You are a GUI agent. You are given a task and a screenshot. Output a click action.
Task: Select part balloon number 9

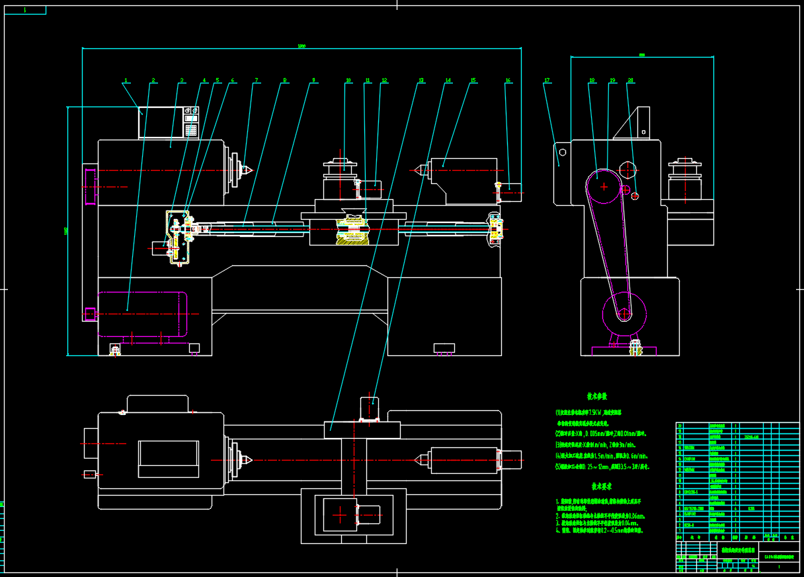(x=313, y=80)
